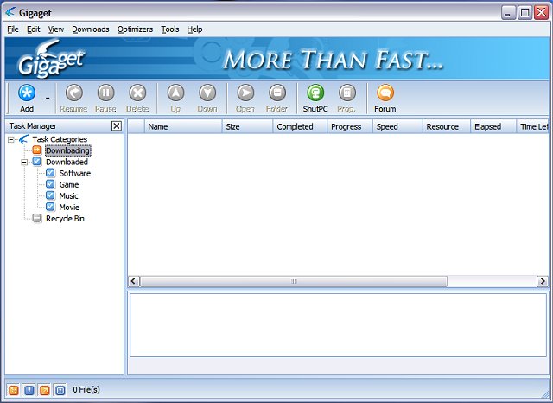Click the Pause toolbar icon
The width and height of the screenshot is (553, 403).
coord(105,93)
